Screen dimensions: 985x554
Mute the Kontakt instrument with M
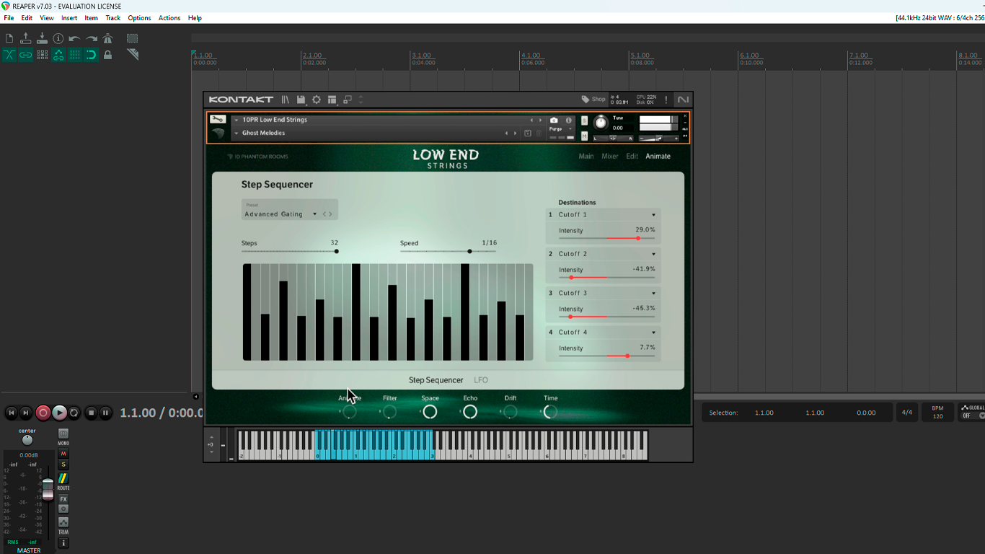[x=584, y=136]
